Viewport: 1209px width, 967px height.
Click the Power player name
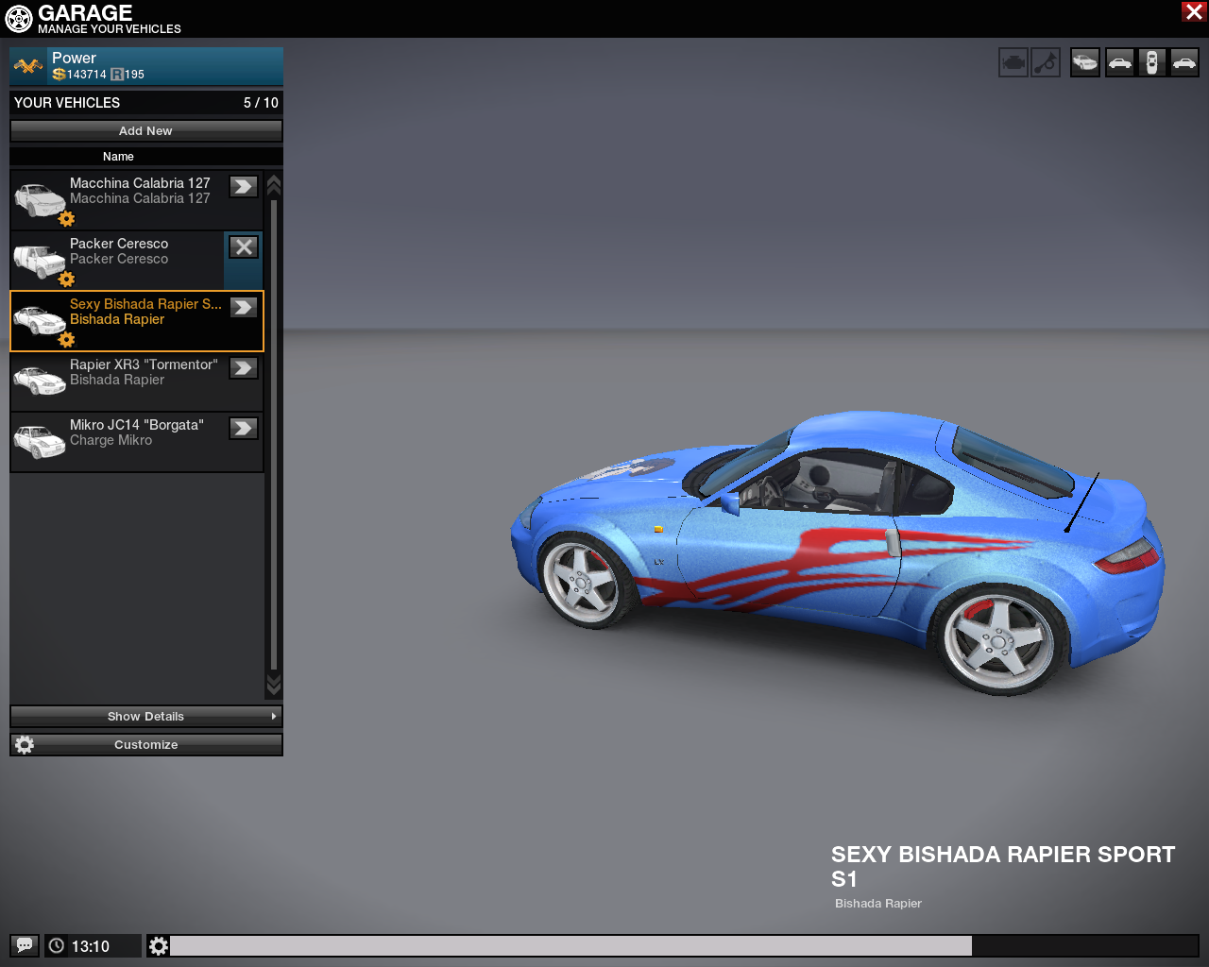pyautogui.click(x=74, y=59)
